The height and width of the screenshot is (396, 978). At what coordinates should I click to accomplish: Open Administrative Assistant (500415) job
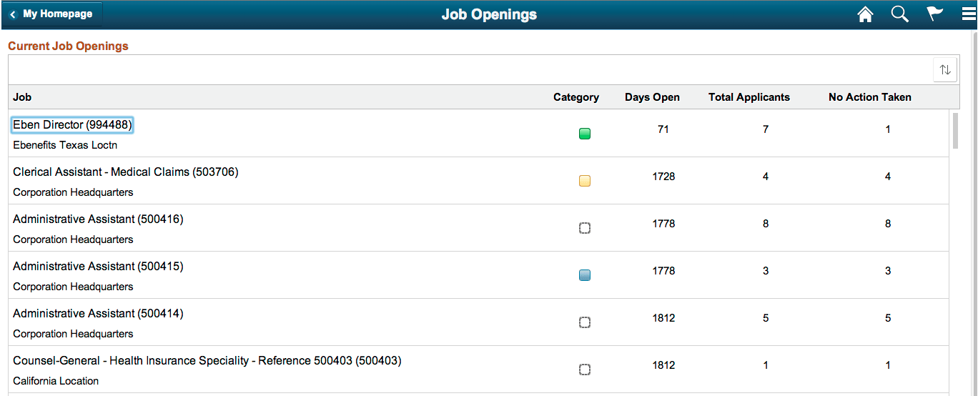(98, 267)
